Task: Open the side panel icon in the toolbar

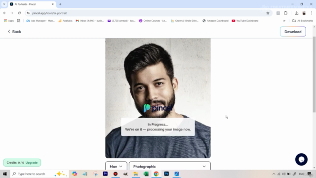Action: point(278,13)
